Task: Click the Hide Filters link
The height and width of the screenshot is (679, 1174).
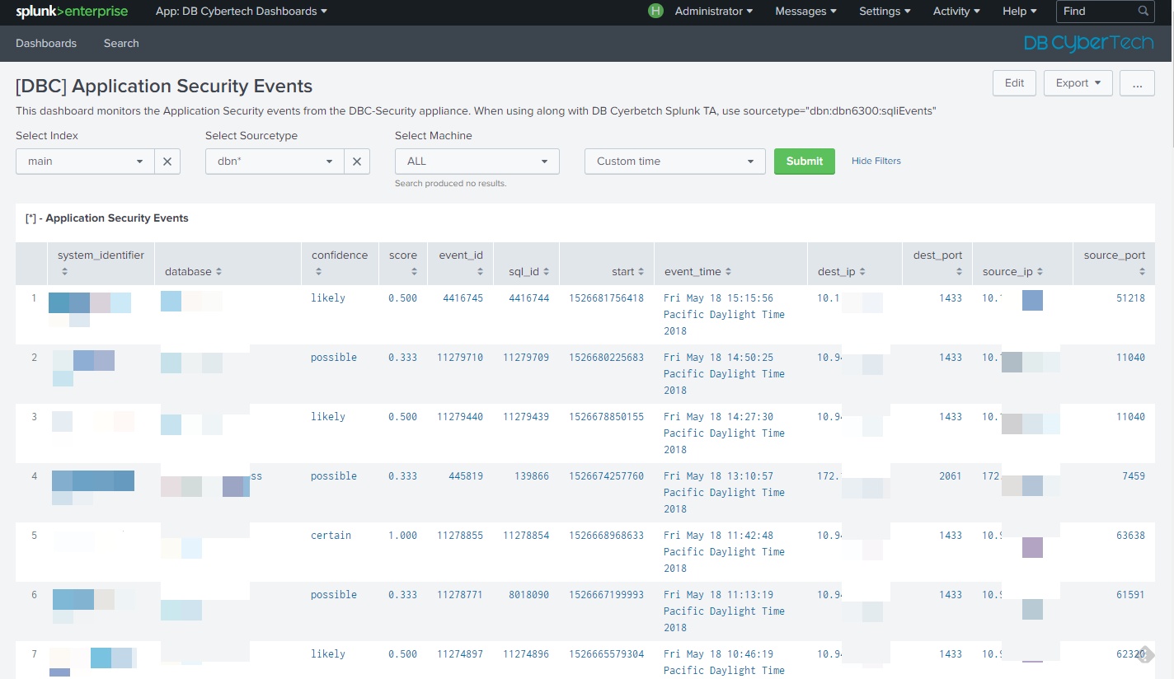Action: (876, 162)
